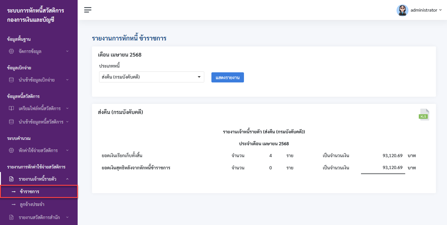
Task: Click the administrator username text
Action: 424,10
